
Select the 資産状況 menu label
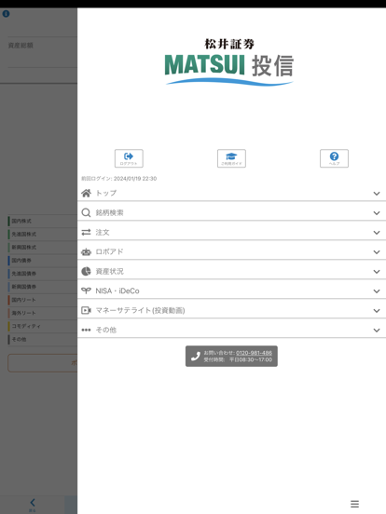pos(109,271)
